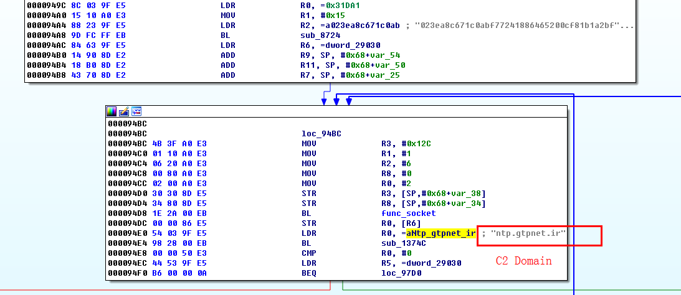The image size is (681, 295).
Task: Click the CMP mnemonic
Action: click(308, 253)
